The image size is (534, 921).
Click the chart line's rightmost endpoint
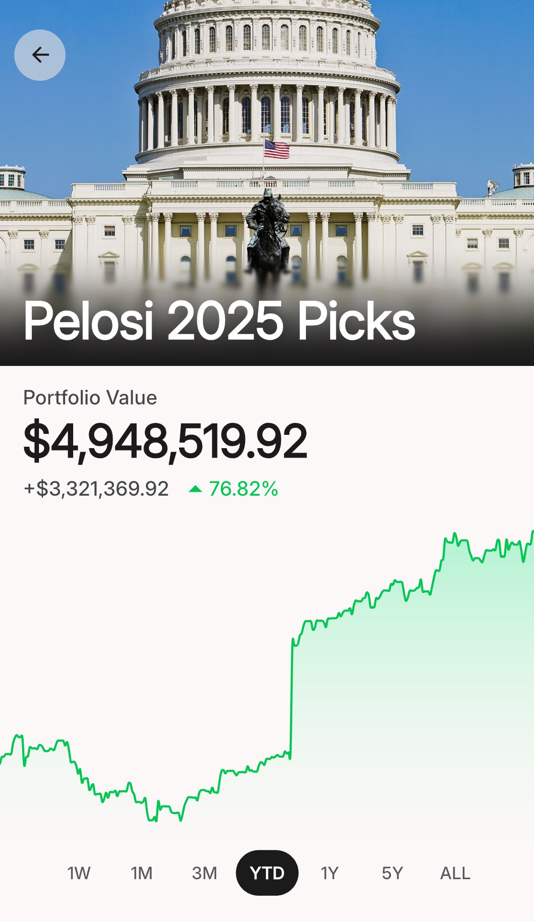coord(532,532)
